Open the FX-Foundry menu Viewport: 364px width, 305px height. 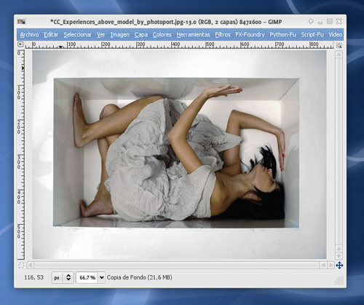(250, 34)
